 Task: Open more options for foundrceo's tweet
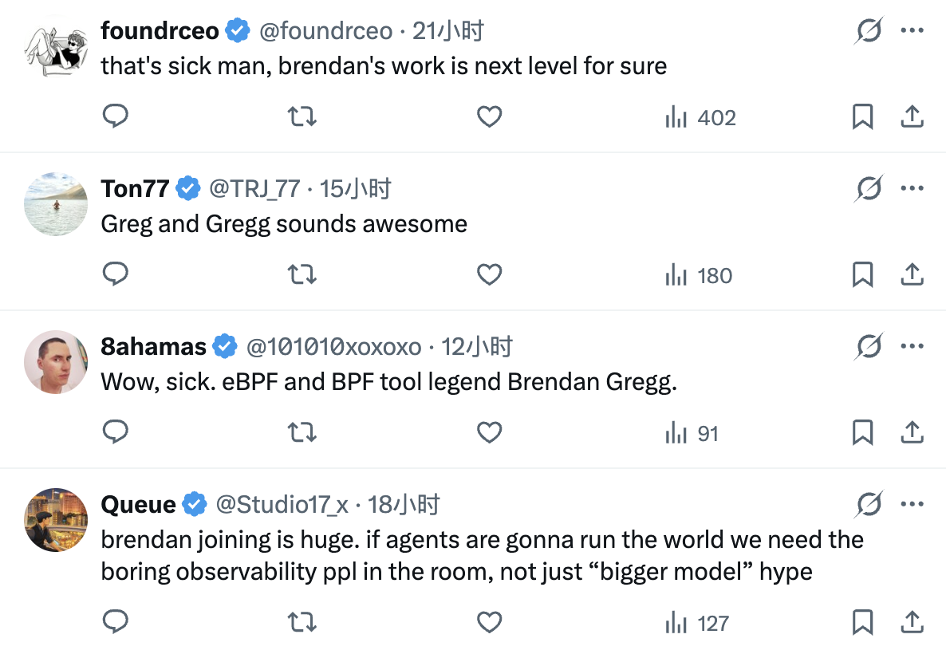[x=912, y=31]
